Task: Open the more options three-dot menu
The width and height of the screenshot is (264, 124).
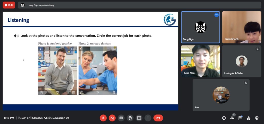Action: pos(148,118)
